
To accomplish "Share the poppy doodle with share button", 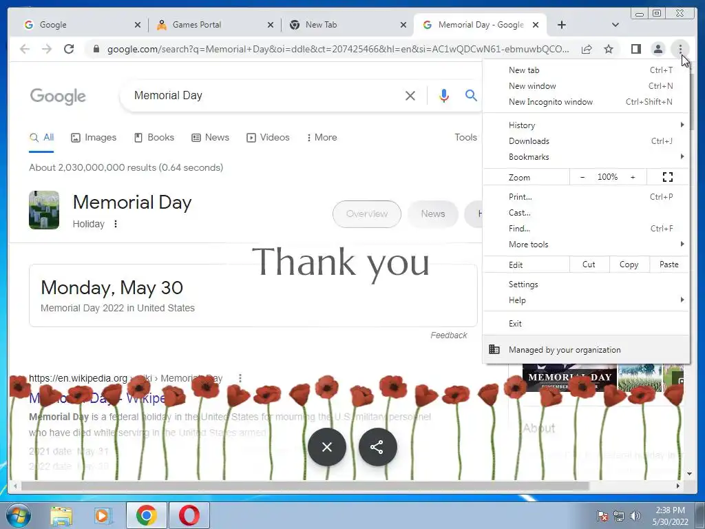I will click(x=377, y=447).
